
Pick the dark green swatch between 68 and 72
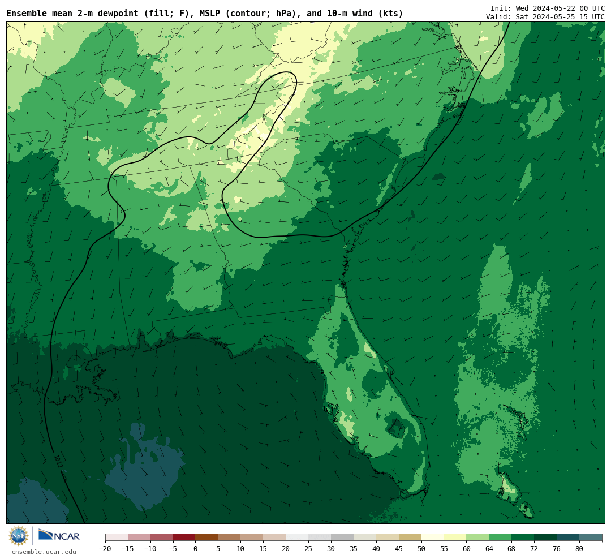point(523,537)
